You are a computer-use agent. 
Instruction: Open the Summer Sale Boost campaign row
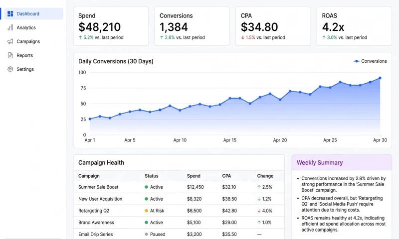click(x=179, y=187)
